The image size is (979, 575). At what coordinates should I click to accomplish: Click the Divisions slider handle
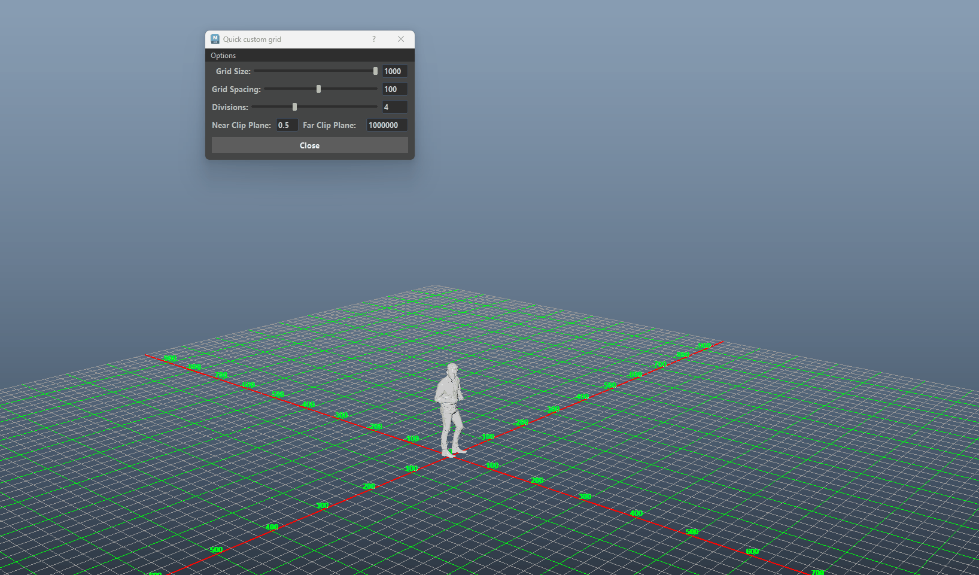click(x=294, y=107)
